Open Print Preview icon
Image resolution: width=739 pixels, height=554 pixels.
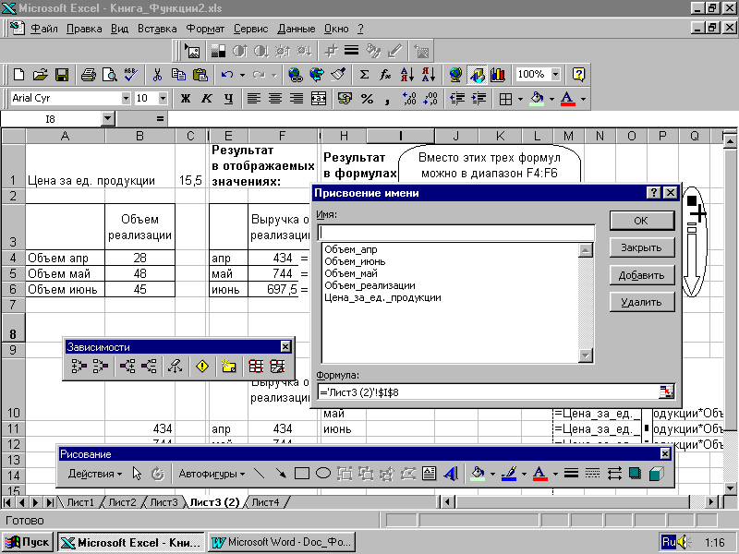tap(109, 75)
